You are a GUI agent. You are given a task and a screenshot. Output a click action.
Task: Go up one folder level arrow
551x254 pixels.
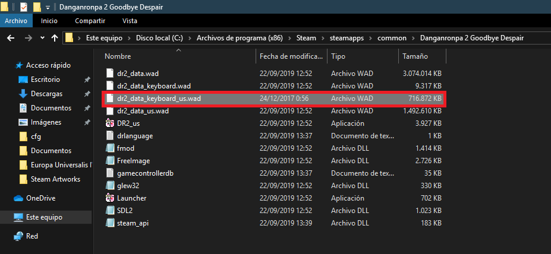click(x=55, y=38)
